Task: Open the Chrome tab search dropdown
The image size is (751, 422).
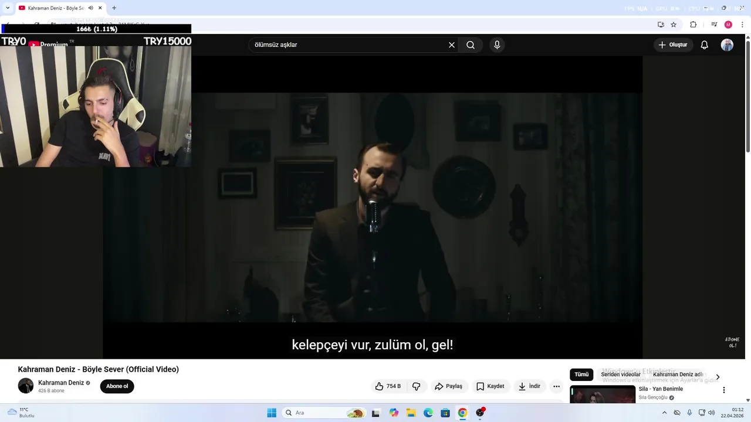Action: 8,8
